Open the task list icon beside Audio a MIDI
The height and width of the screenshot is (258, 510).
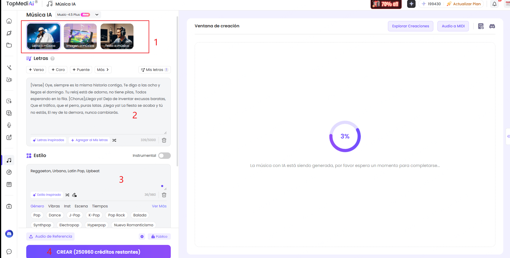tap(481, 26)
